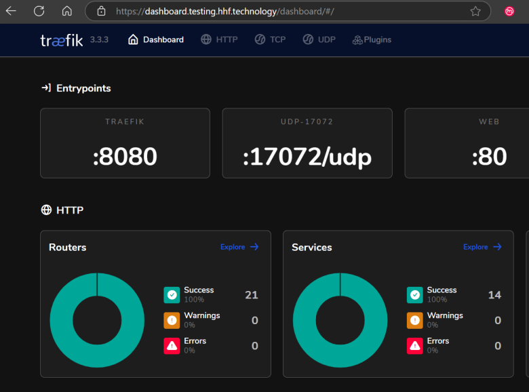
Task: Click the Routers orange warnings icon
Action: click(172, 320)
